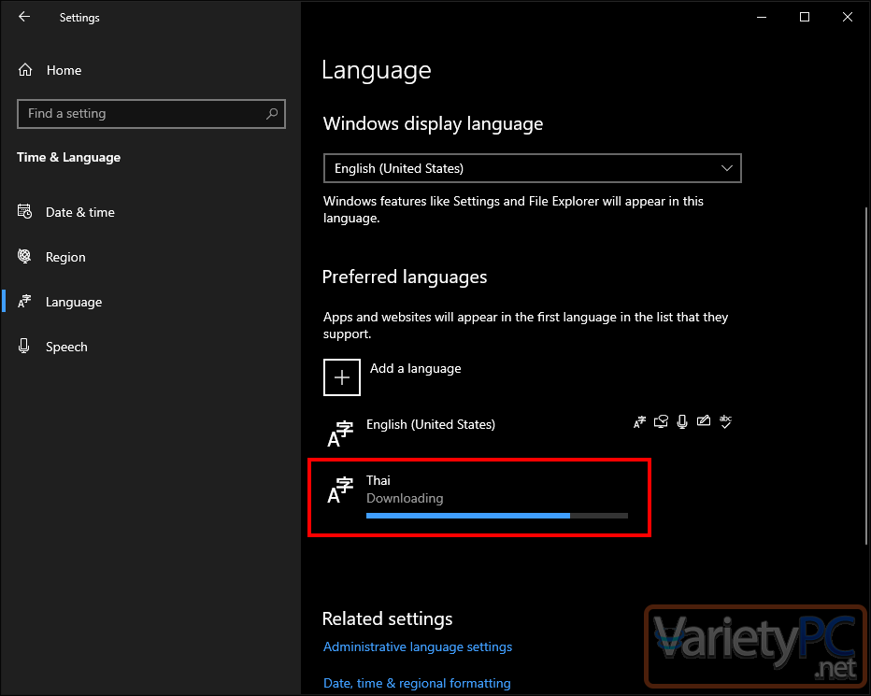Image resolution: width=871 pixels, height=696 pixels.
Task: Choose the Add a language label
Action: tap(416, 368)
